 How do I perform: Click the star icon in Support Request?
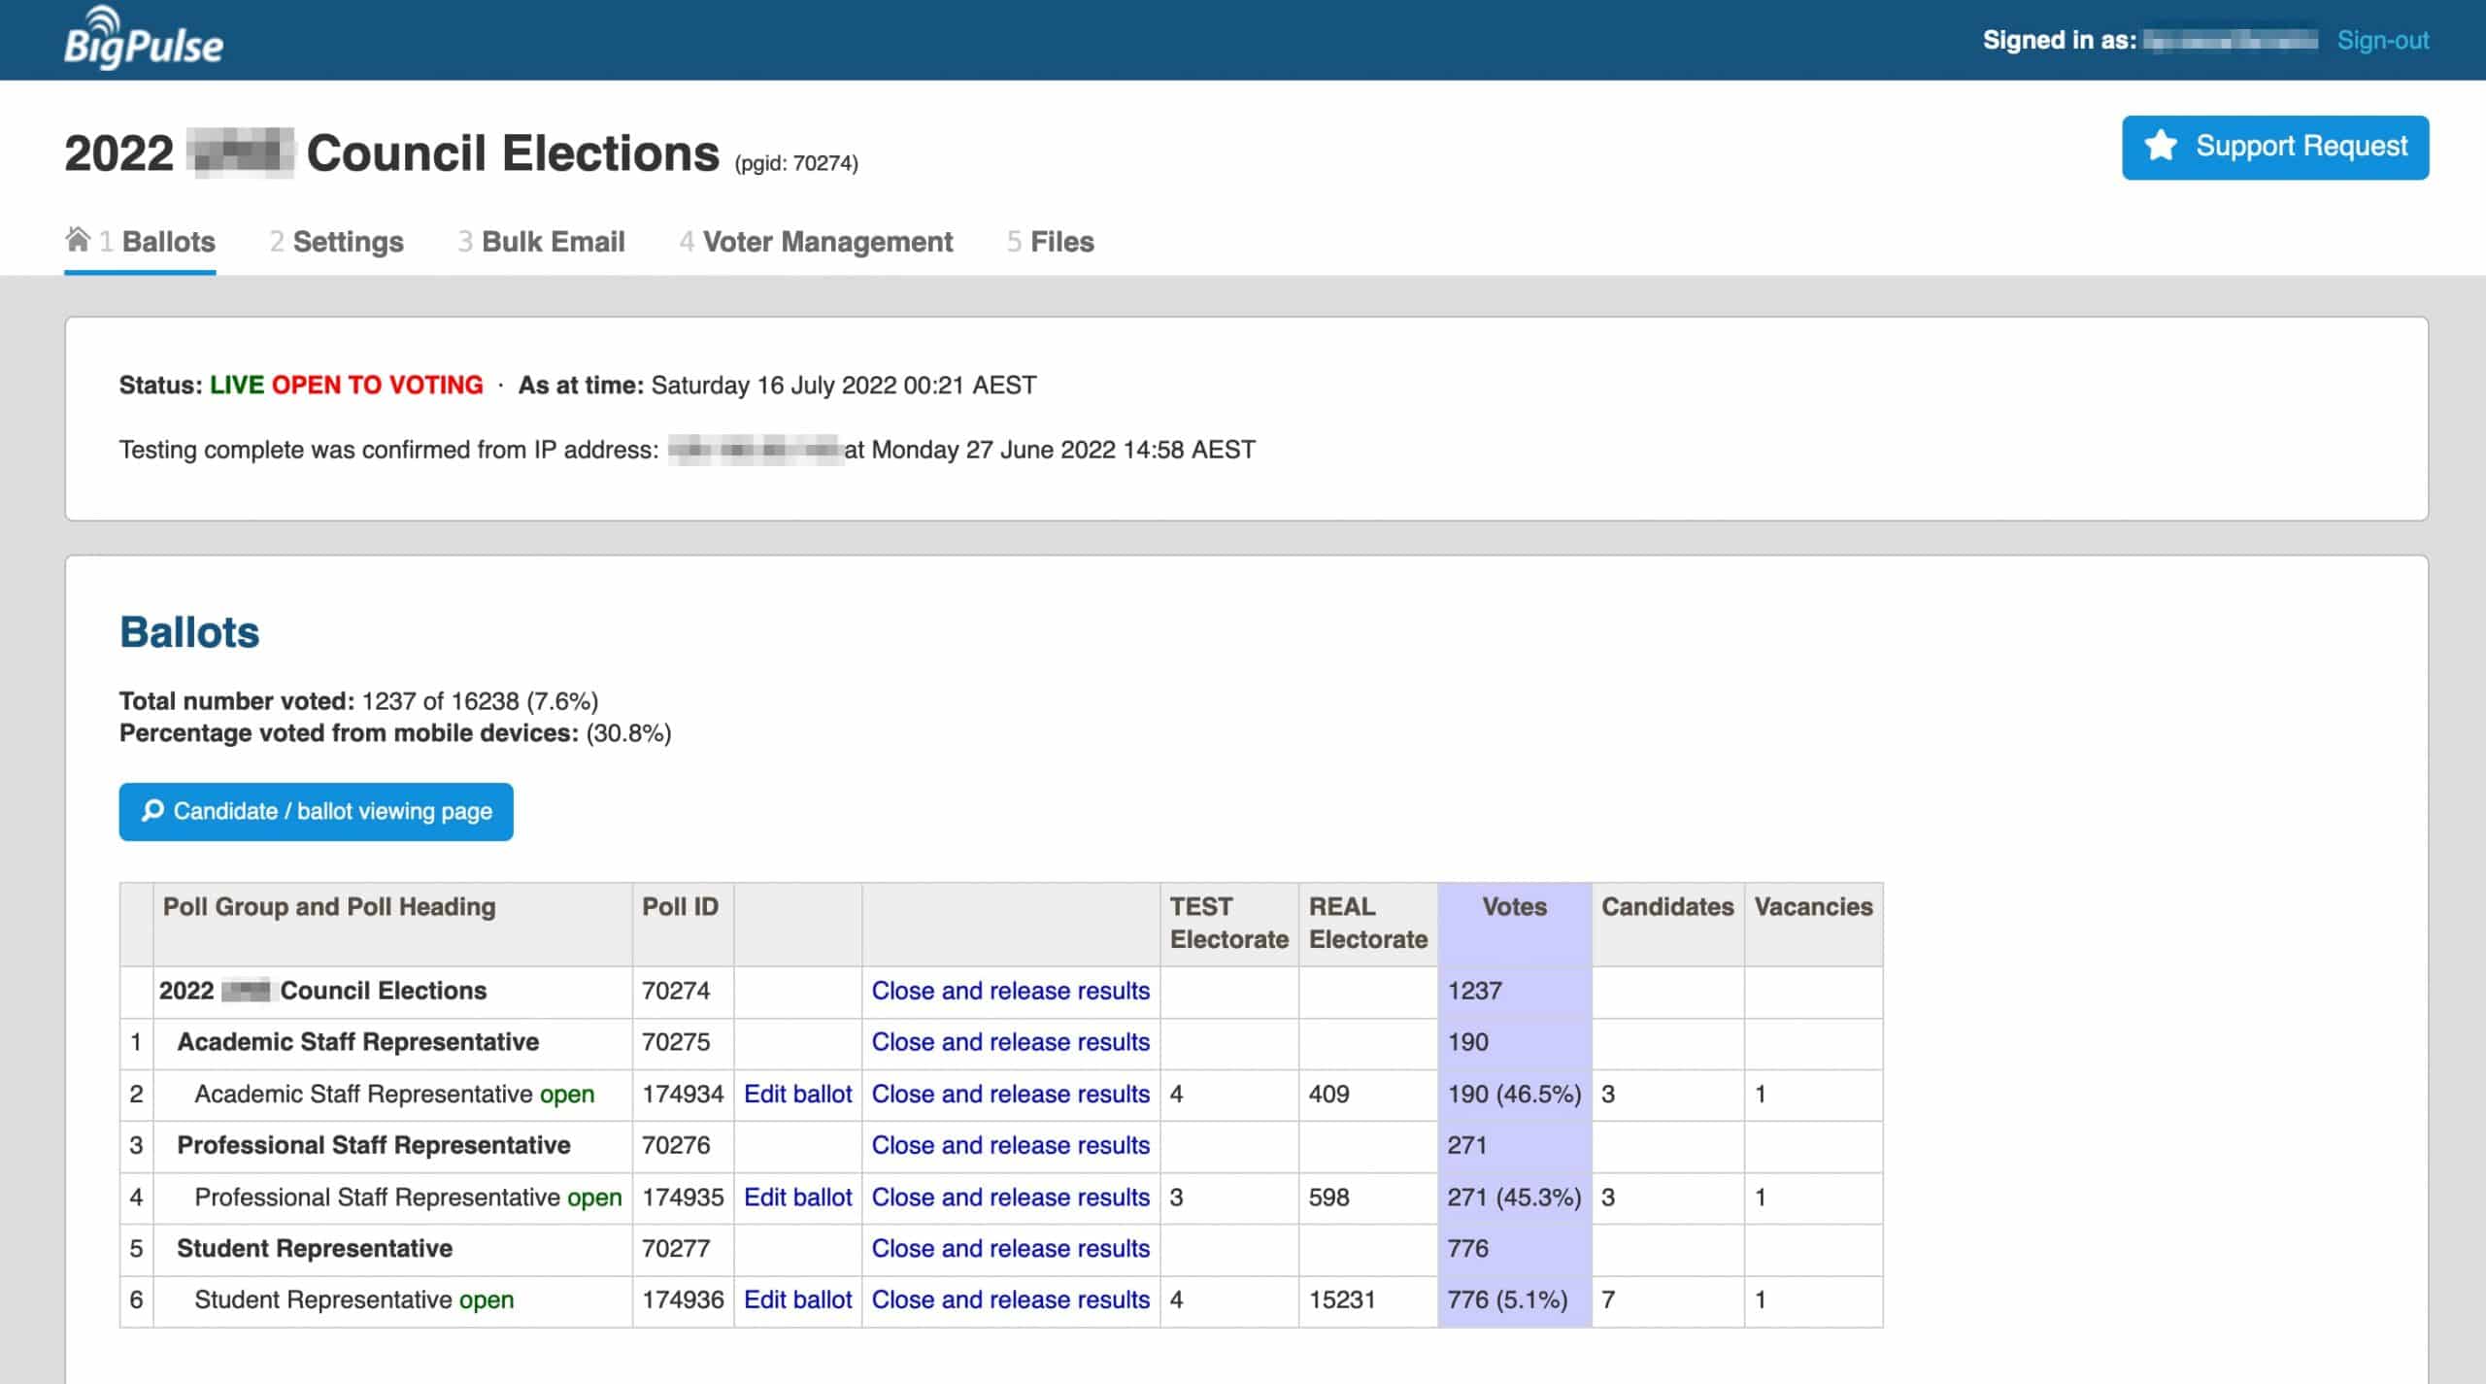2161,147
